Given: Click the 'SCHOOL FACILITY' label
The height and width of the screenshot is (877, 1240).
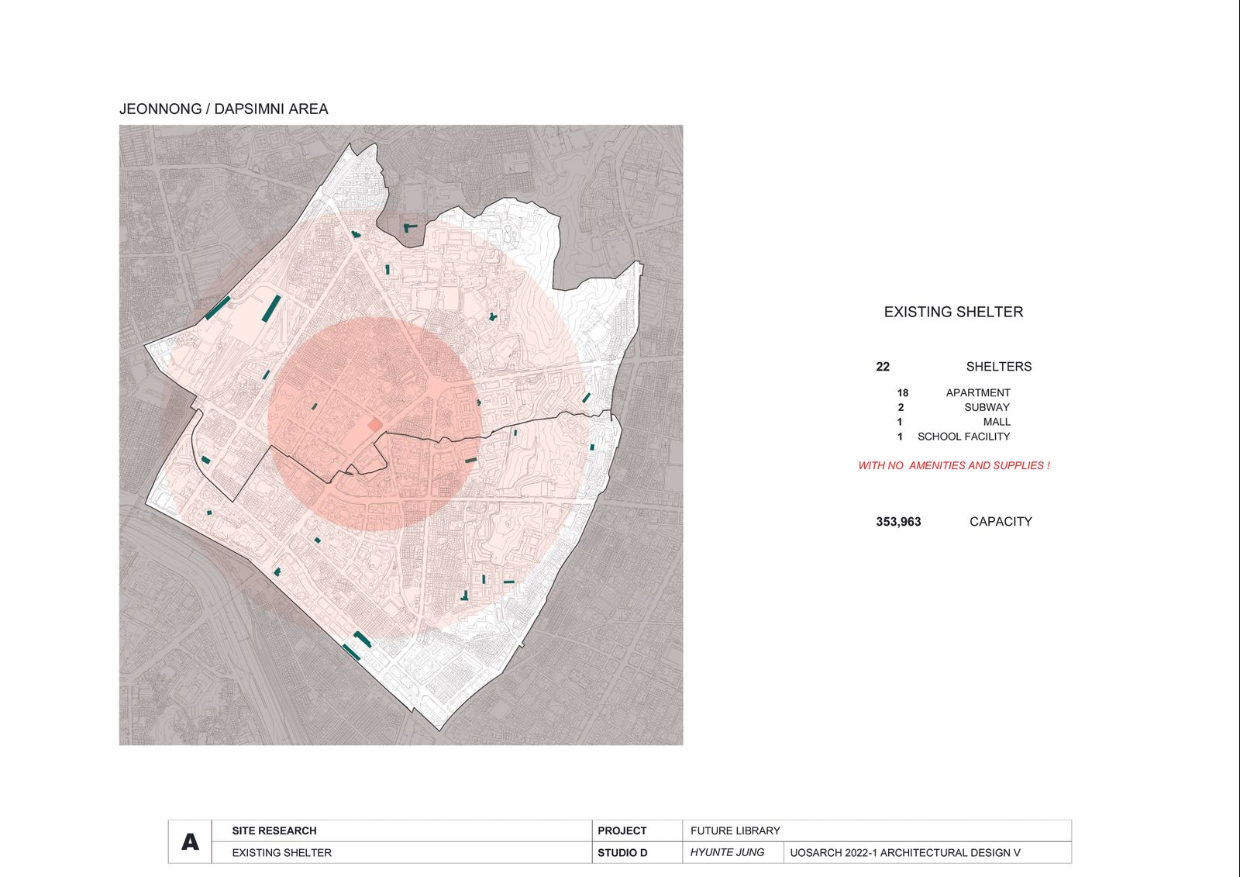Looking at the screenshot, I should click(x=964, y=437).
